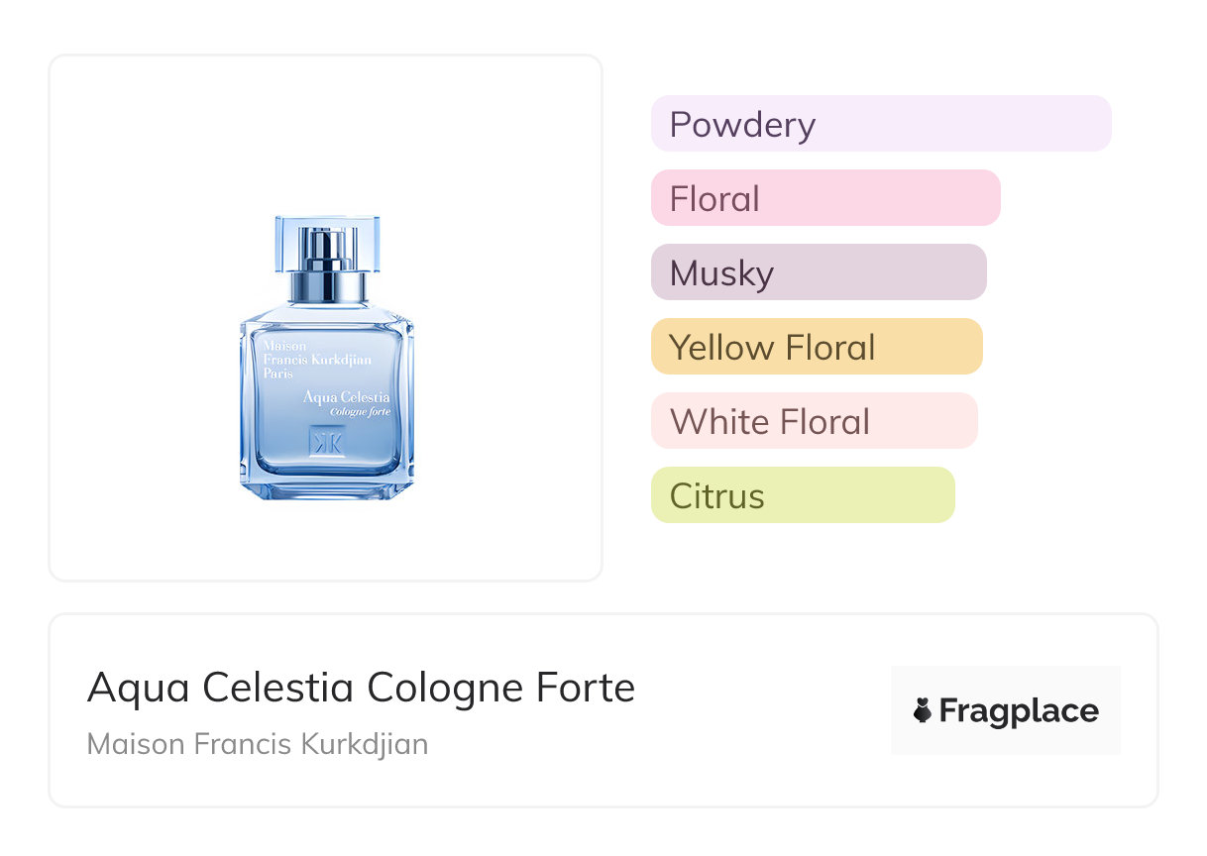This screenshot has height=856, width=1207.
Task: Click the word "Paris" on bottle label
Action: coord(280,374)
